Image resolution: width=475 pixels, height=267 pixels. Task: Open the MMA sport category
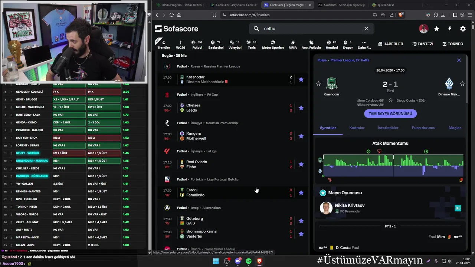tap(293, 44)
